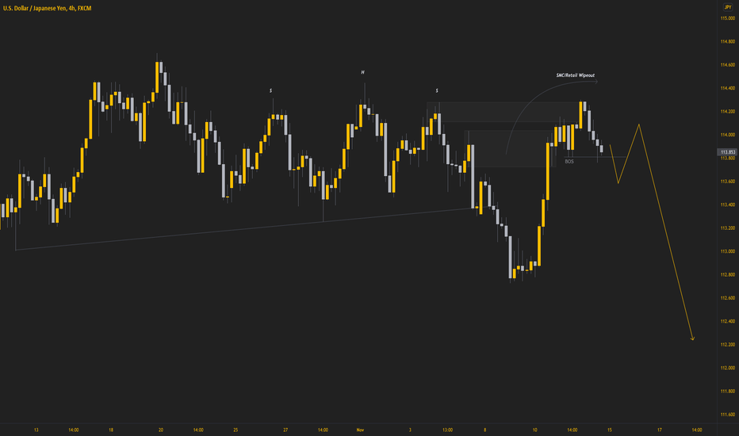This screenshot has width=739, height=436.
Task: Click the 115.000 price axis label
Action: [727, 18]
